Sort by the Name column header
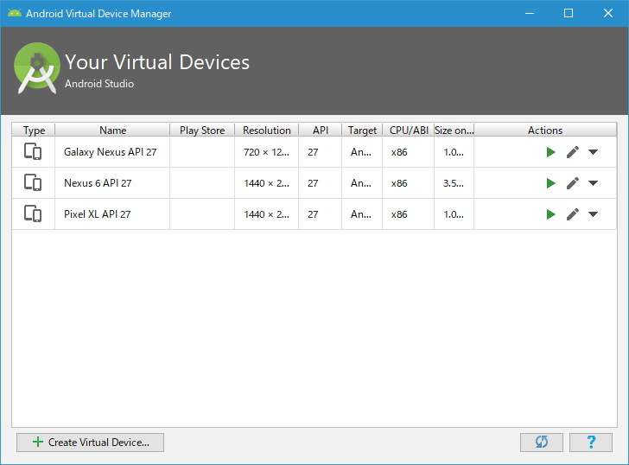 112,130
